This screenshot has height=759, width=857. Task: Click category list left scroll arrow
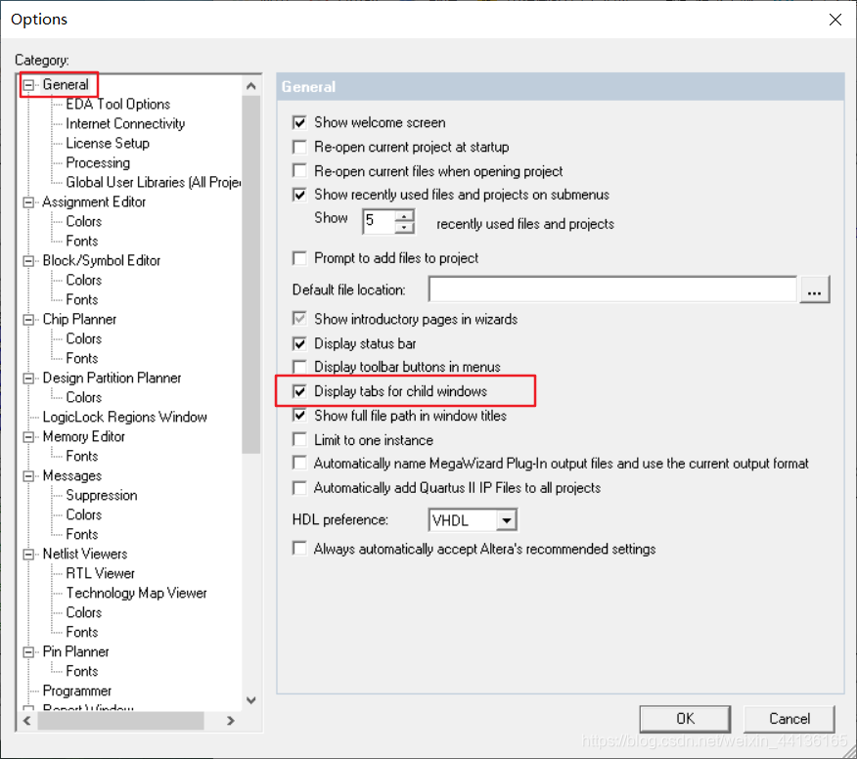26,721
